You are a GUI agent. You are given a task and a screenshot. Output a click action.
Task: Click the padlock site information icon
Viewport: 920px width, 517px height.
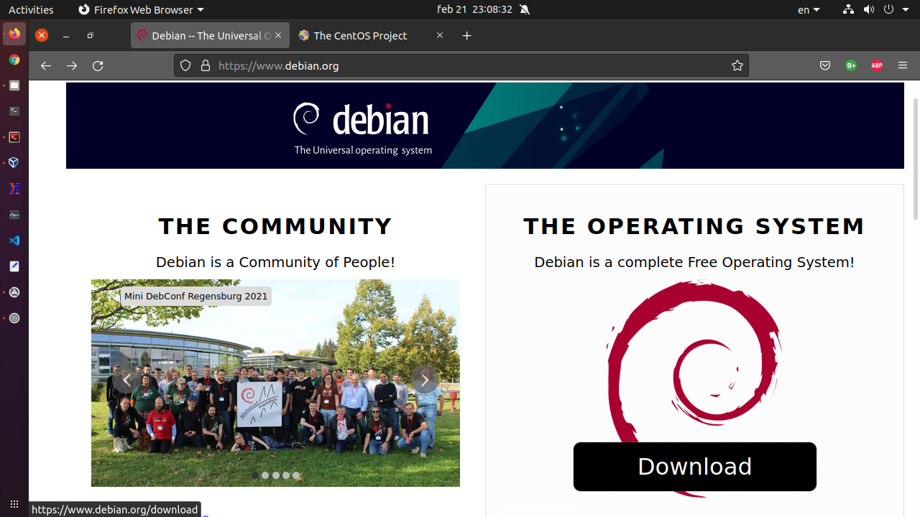tap(206, 65)
